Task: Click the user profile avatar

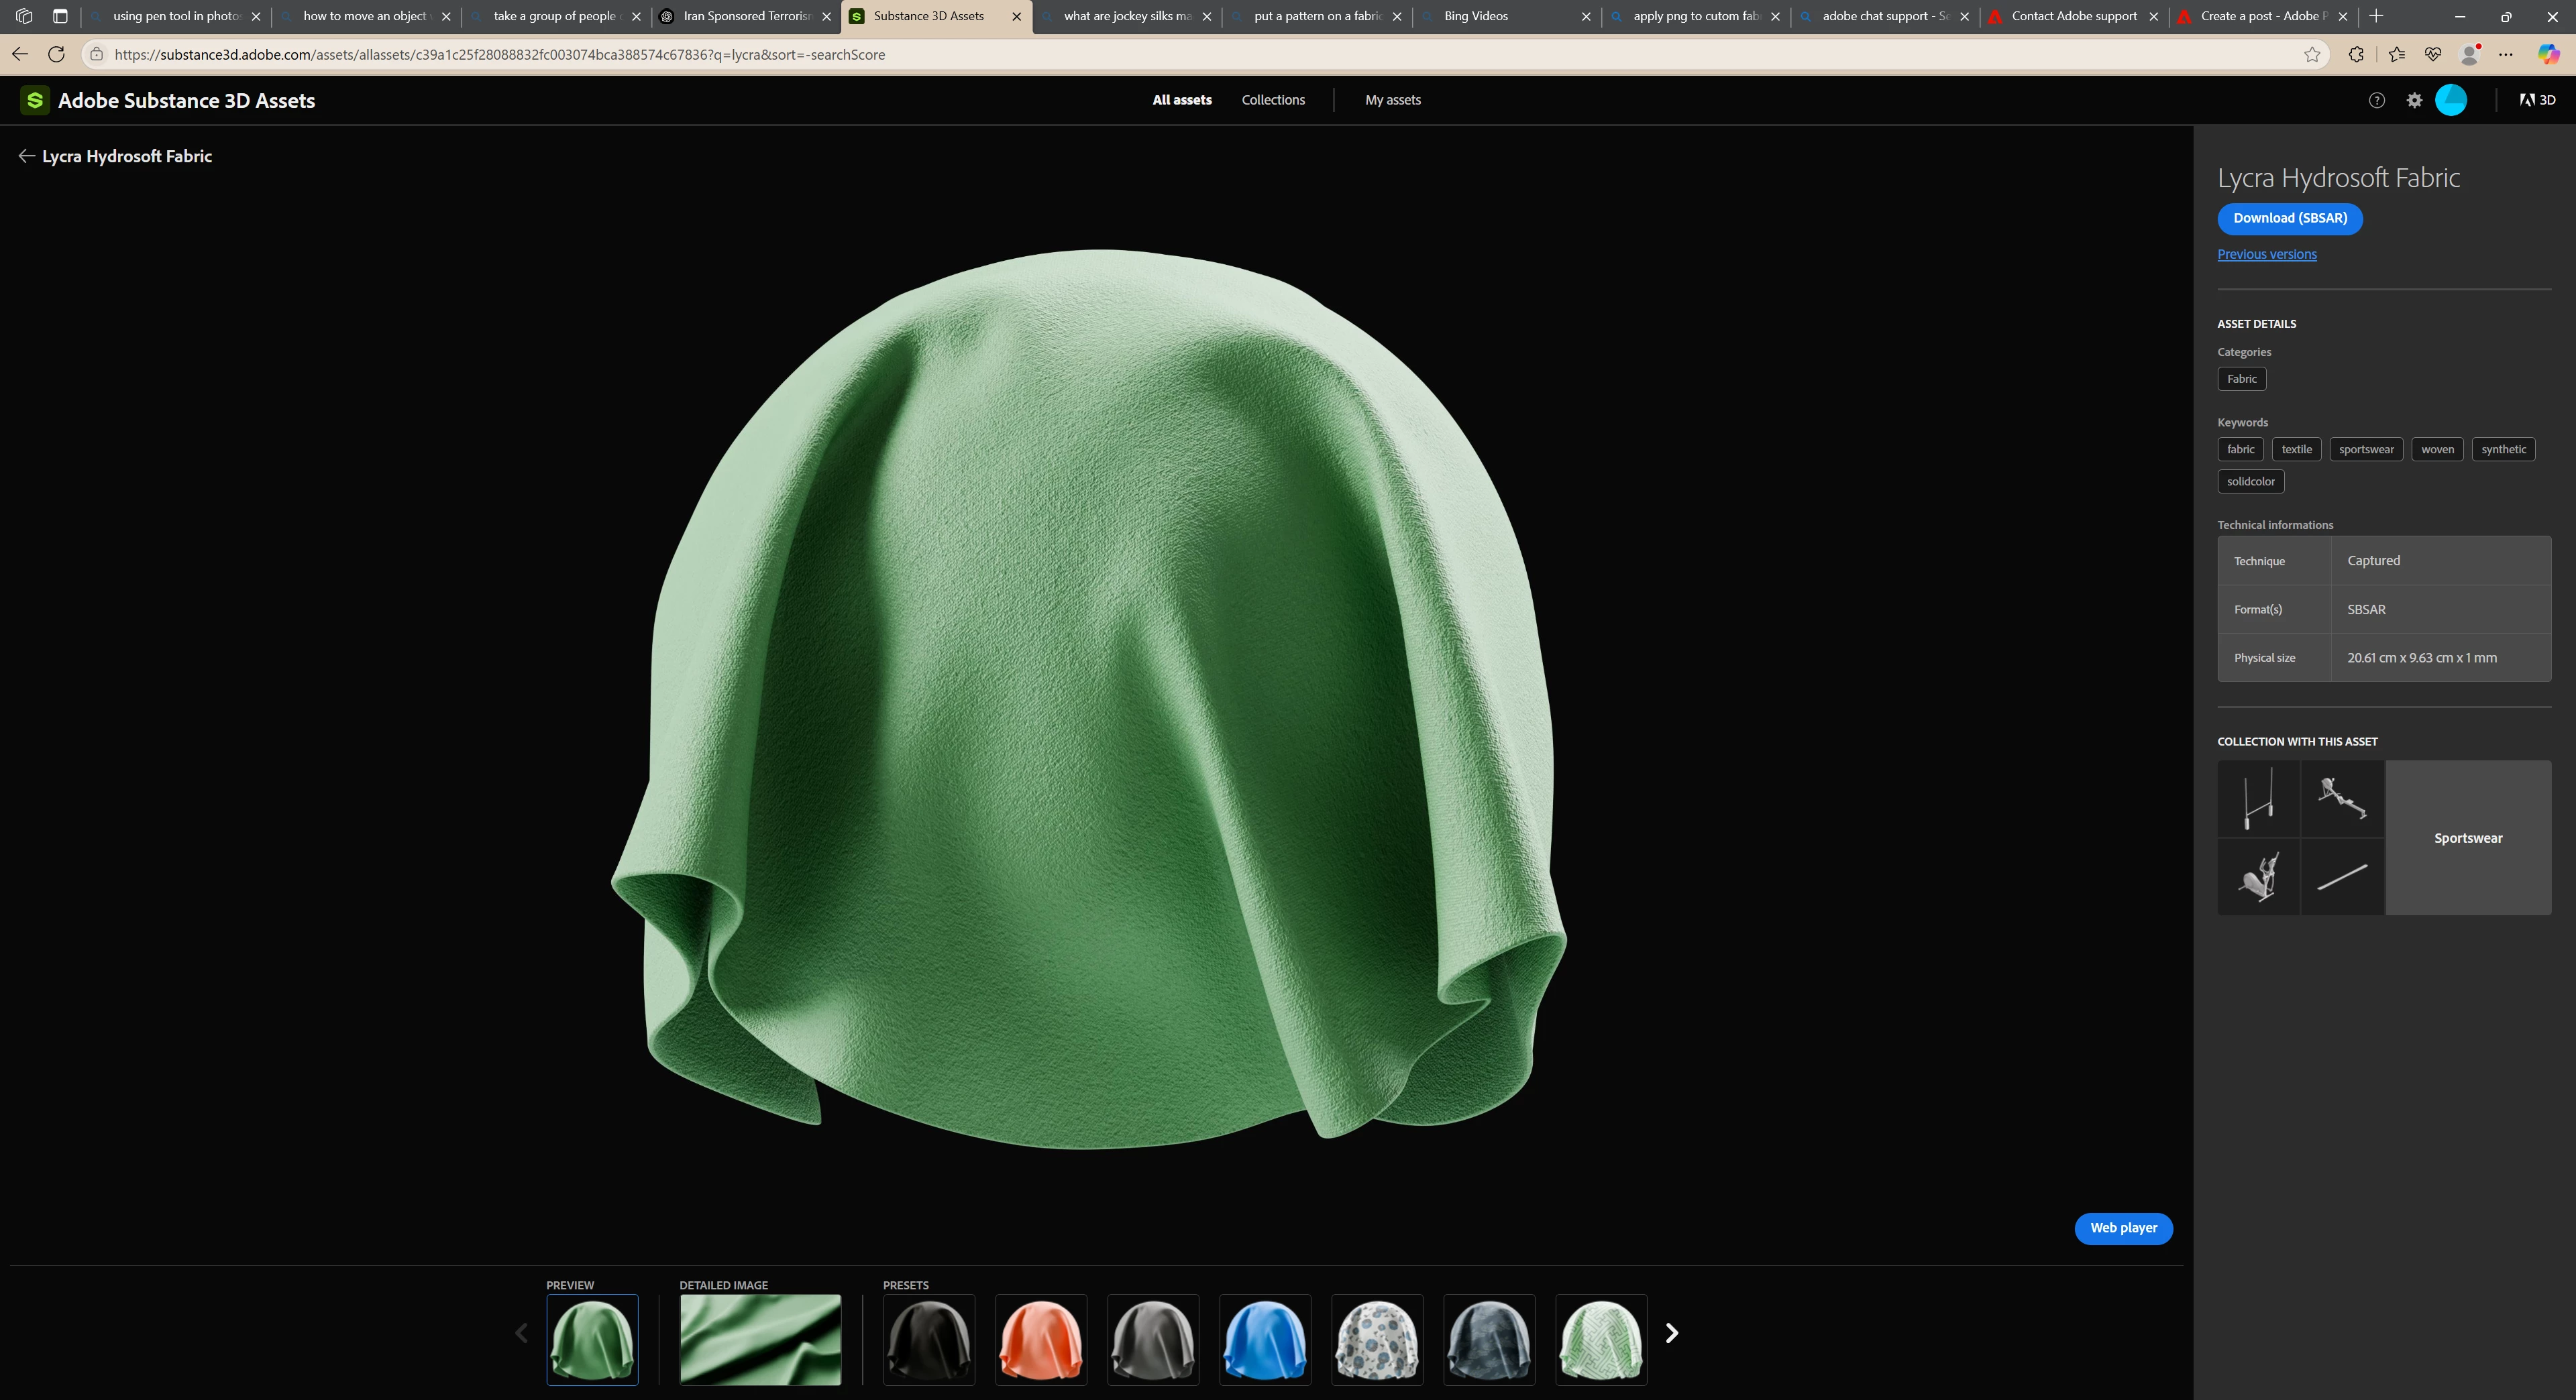Action: coord(2451,100)
